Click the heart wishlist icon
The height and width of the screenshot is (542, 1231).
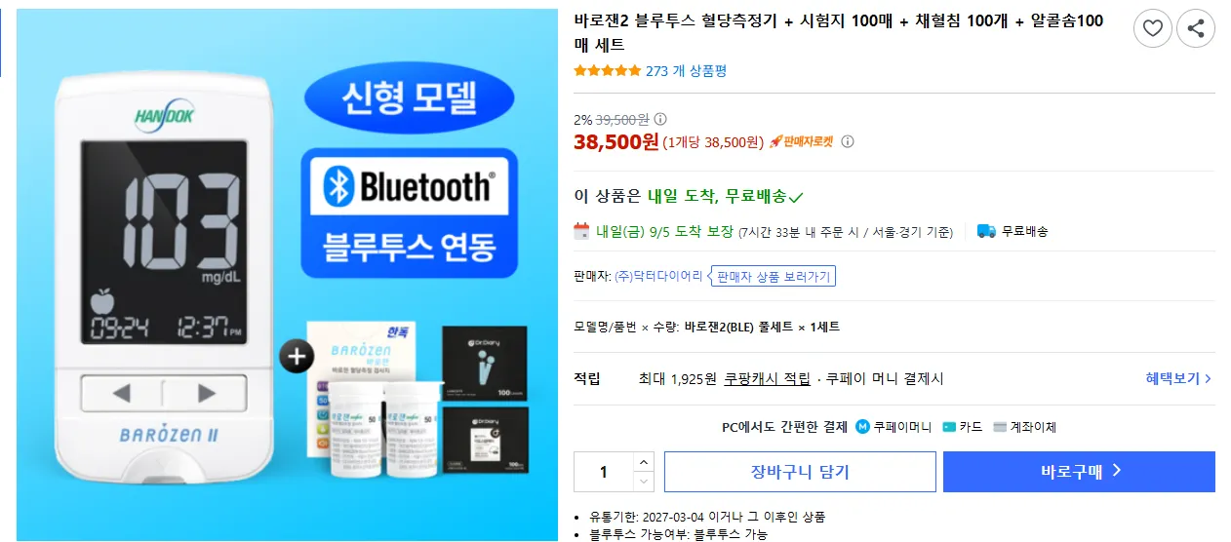(1152, 28)
